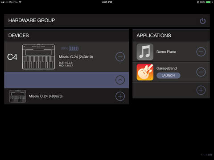Select the GarageBand label
214x160 pixels.
(166, 68)
